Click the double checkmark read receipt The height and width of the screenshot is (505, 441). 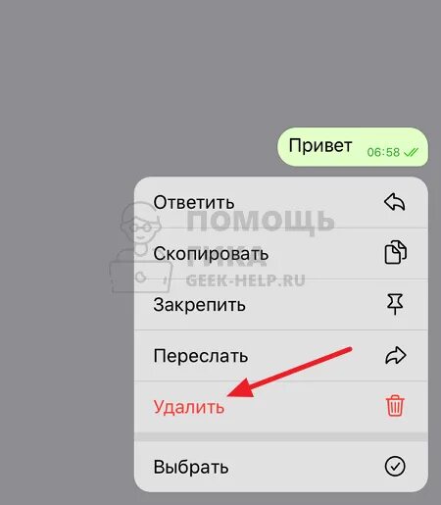pyautogui.click(x=411, y=152)
